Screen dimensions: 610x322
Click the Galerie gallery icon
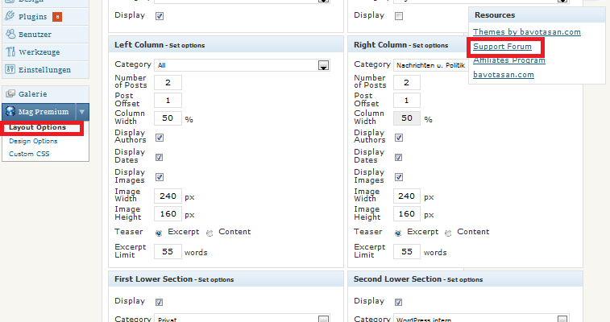[10, 94]
